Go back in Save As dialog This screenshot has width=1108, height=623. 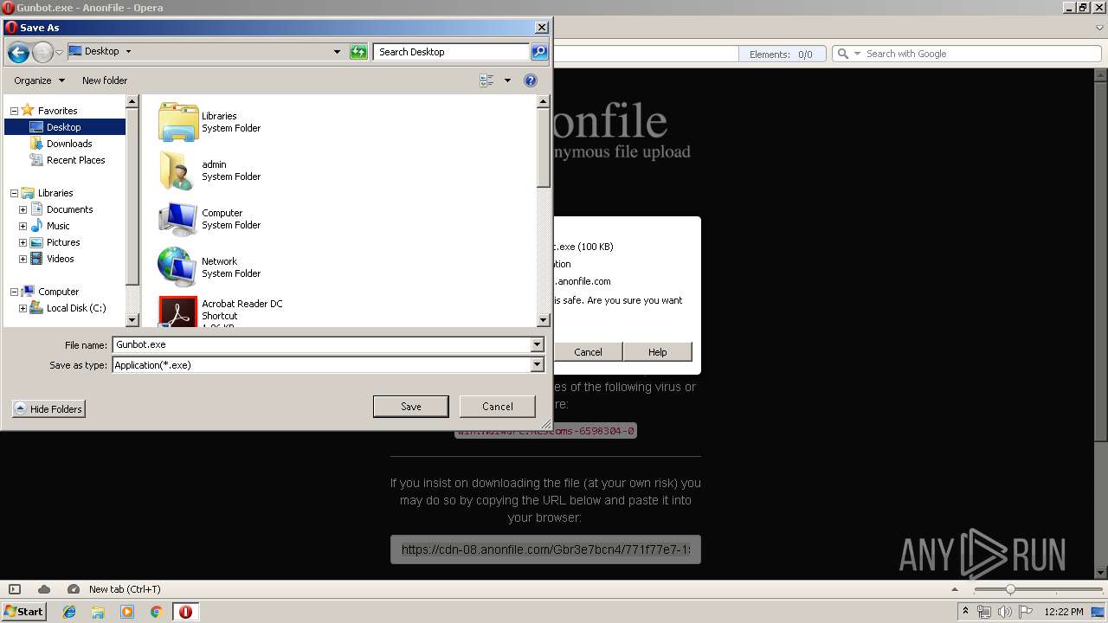pos(18,52)
